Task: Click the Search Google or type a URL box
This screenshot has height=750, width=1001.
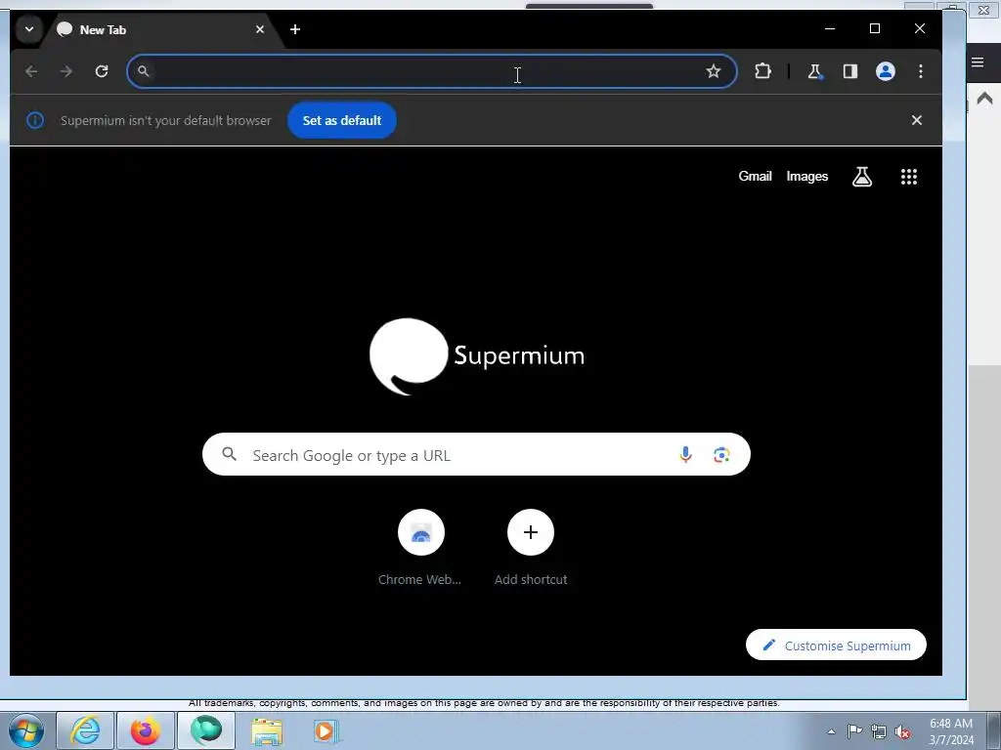Action: [476, 455]
